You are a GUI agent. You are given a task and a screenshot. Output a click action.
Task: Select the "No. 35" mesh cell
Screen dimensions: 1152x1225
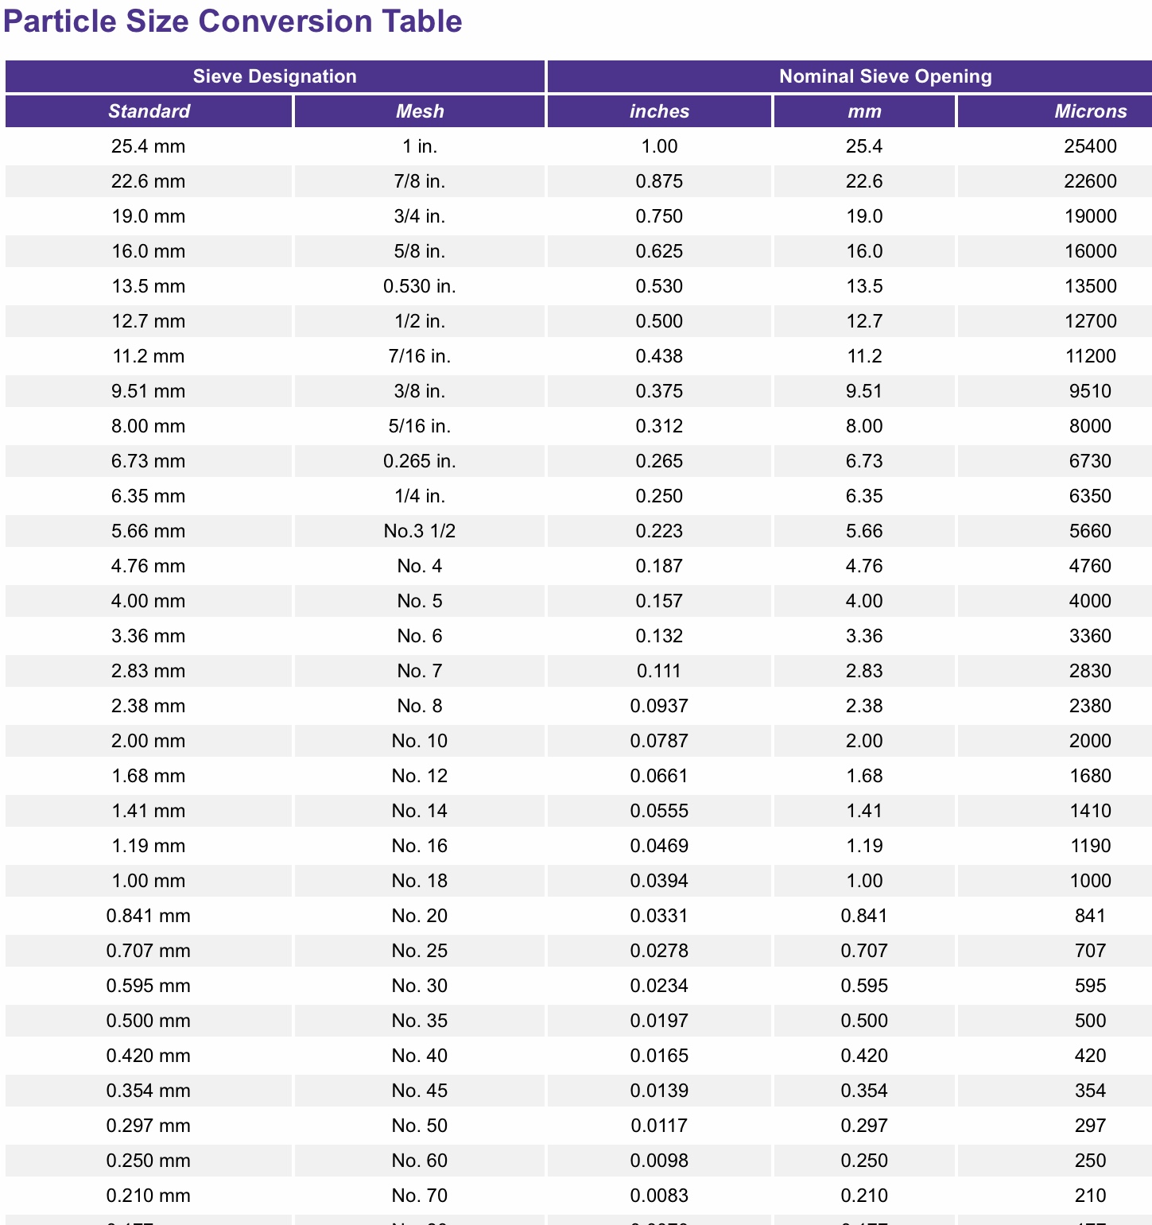click(x=420, y=1021)
